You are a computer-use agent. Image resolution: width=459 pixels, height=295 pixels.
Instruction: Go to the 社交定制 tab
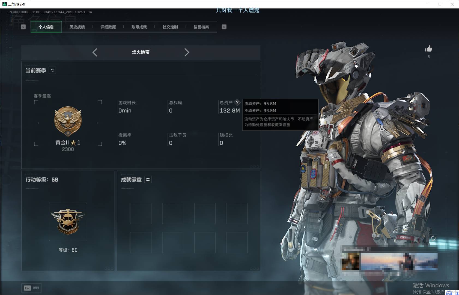click(x=170, y=27)
